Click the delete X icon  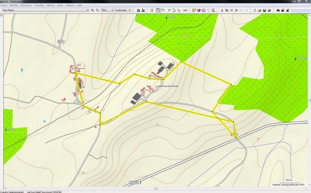[236, 10]
